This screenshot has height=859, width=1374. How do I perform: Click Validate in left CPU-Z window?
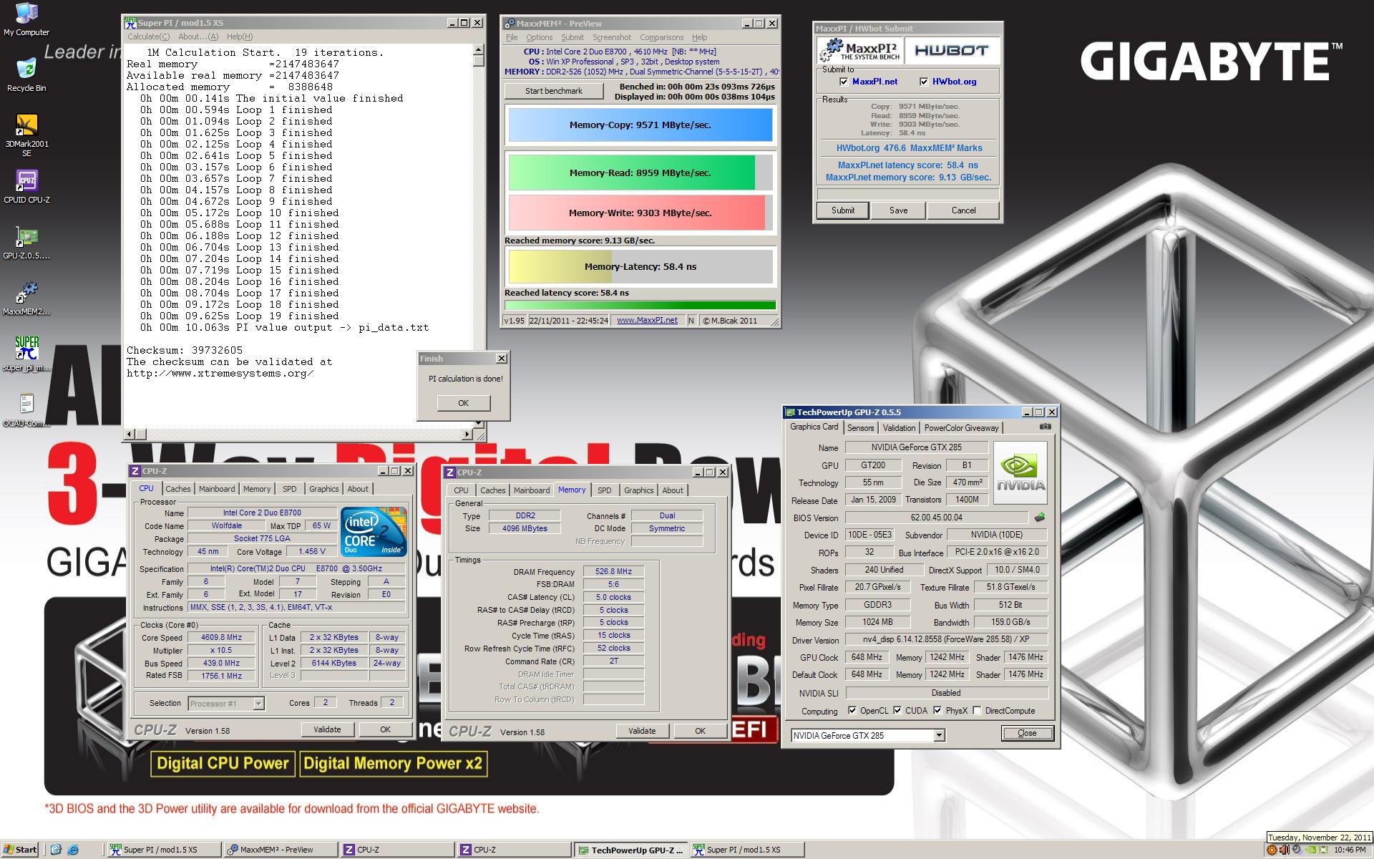click(x=327, y=729)
